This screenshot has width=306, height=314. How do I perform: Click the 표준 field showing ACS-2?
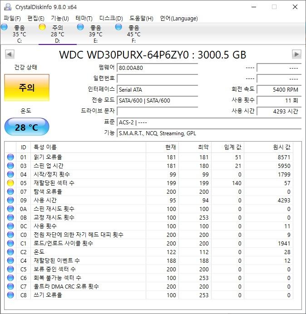tap(209, 122)
